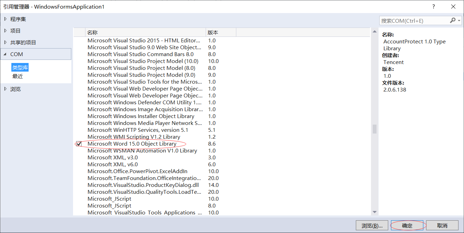This screenshot has width=464, height=233.
Task: Click the list scrollbar down arrow
Action: (375, 212)
